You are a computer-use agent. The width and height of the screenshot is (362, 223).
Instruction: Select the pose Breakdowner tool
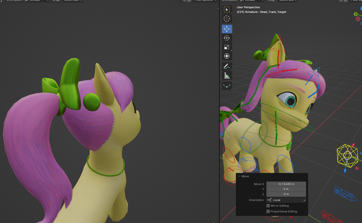pos(227,86)
